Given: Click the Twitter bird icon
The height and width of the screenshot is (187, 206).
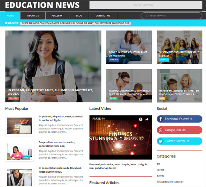Looking at the screenshot, I should coord(161,141).
